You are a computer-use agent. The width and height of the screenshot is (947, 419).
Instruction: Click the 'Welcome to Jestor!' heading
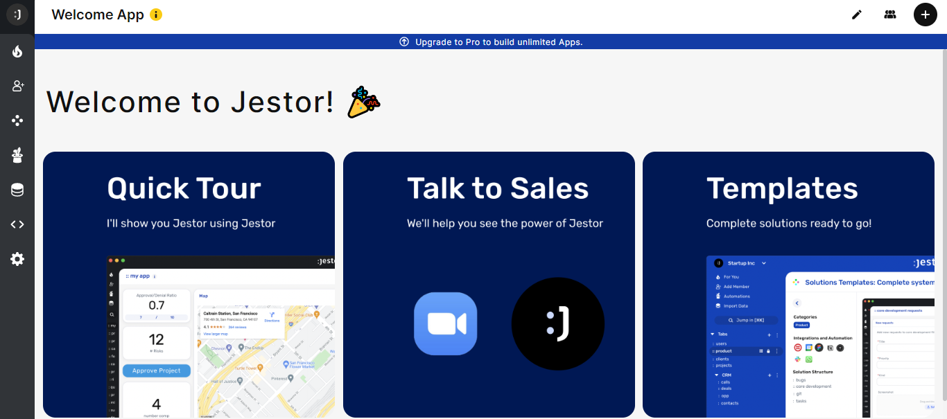(191, 102)
